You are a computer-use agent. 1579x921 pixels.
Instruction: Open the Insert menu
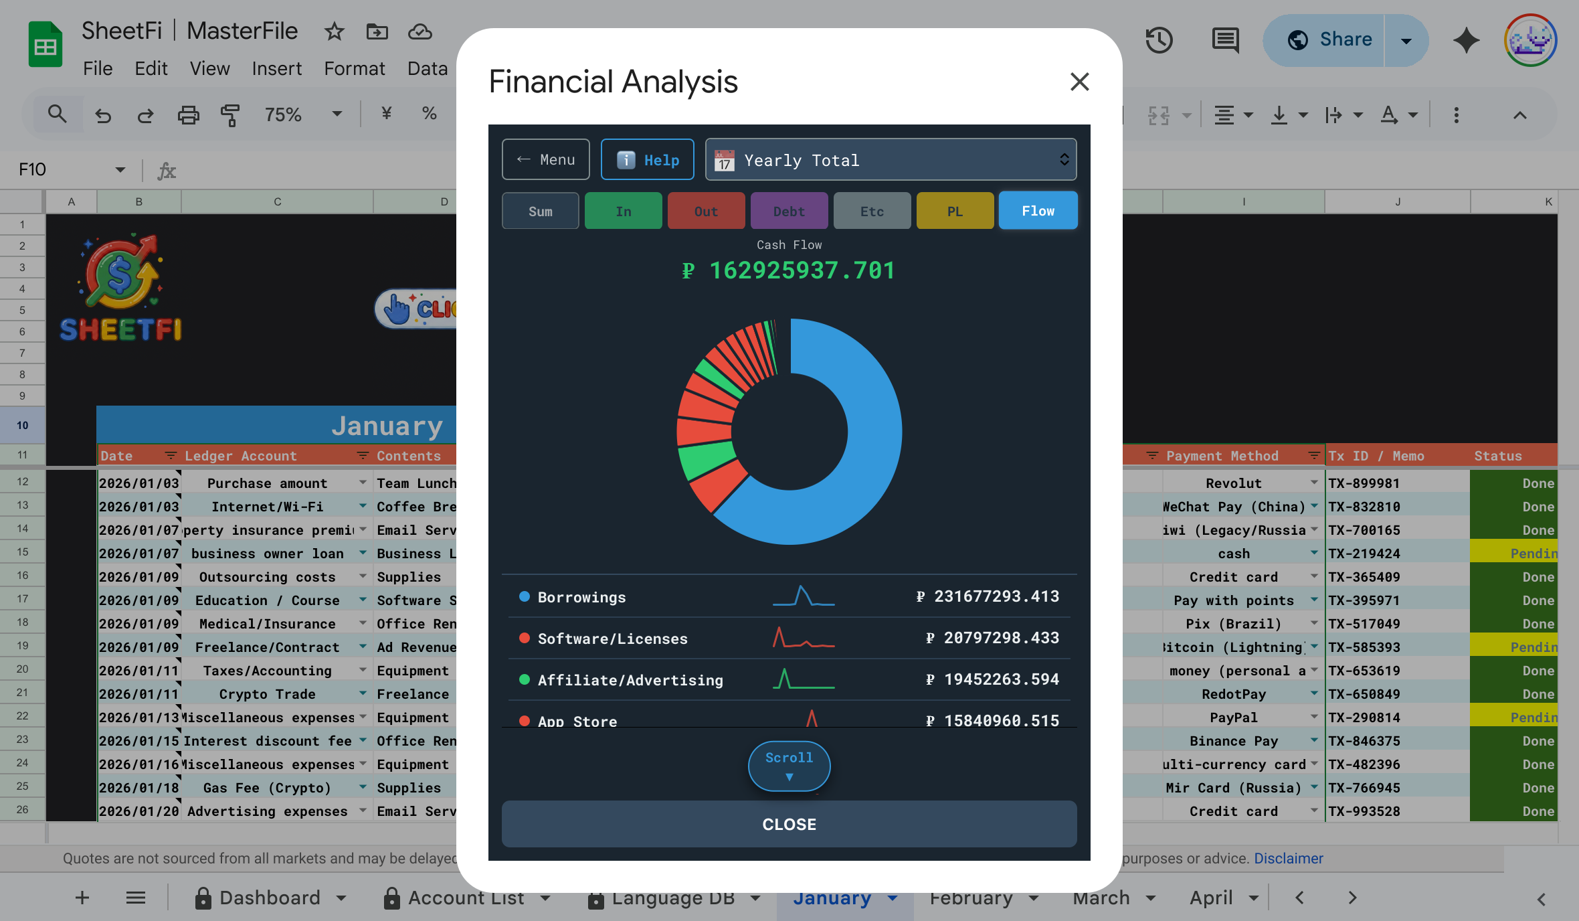276,68
